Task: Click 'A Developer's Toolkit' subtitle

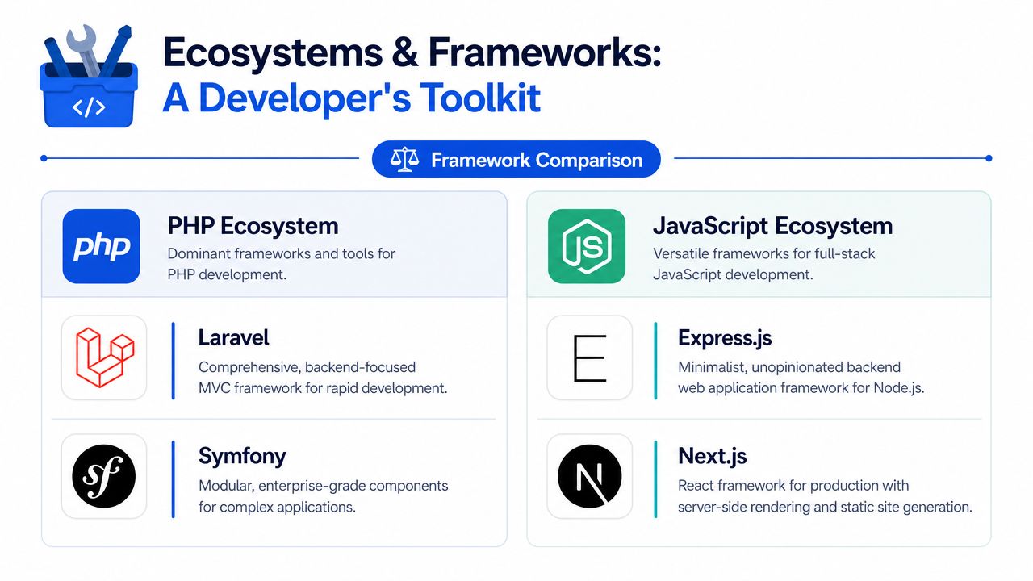Action: (351, 98)
